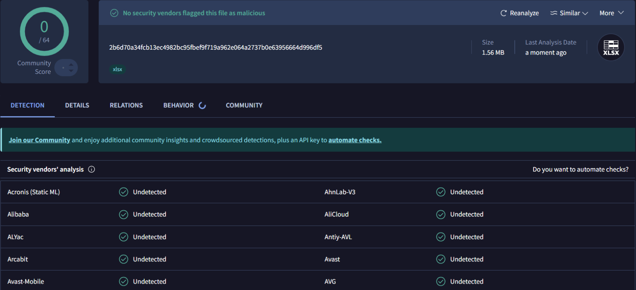Downvote the community score with down arrow
The width and height of the screenshot is (636, 290).
71,71
